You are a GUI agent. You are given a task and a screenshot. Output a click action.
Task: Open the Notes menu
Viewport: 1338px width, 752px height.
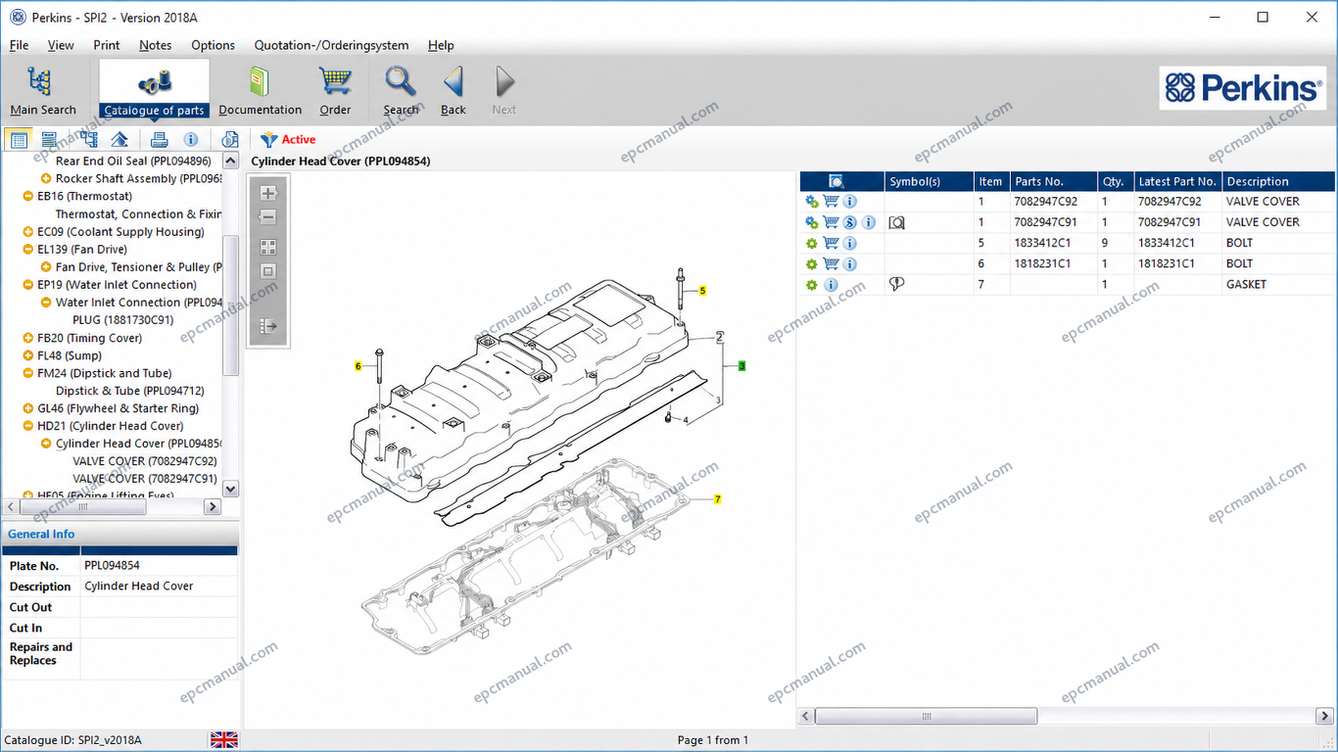(x=155, y=45)
